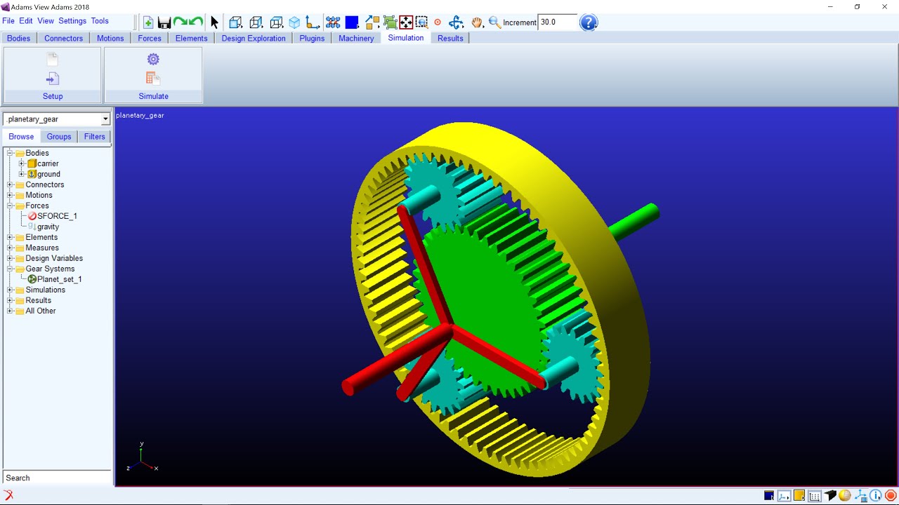Open the File menu

pyautogui.click(x=8, y=21)
